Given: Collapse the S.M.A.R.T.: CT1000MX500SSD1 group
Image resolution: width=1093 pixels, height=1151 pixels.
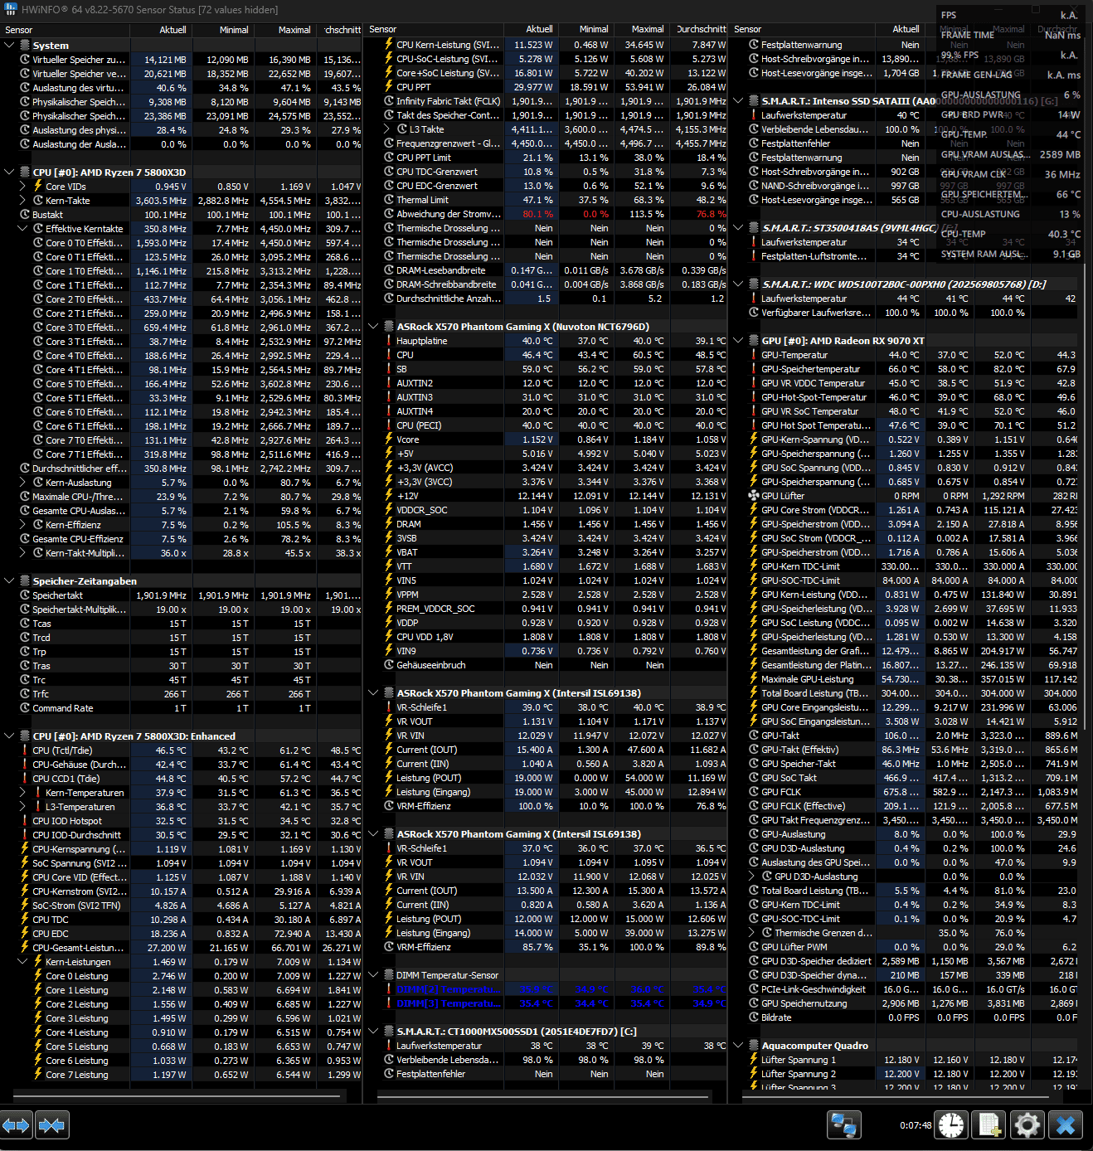Looking at the screenshot, I should tap(373, 1032).
